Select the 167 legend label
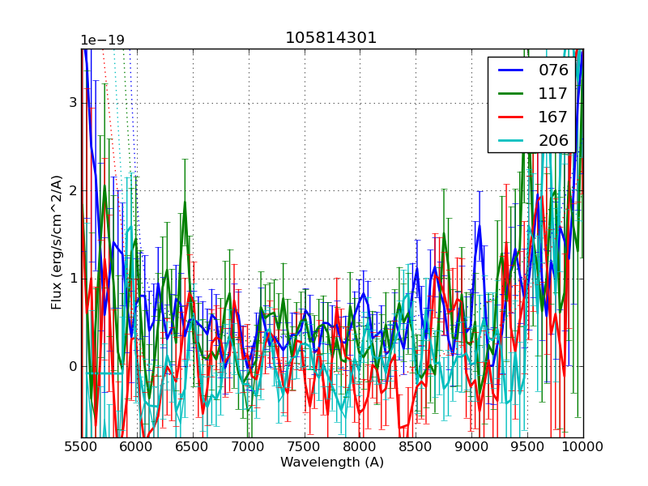The width and height of the screenshot is (648, 486). [553, 117]
